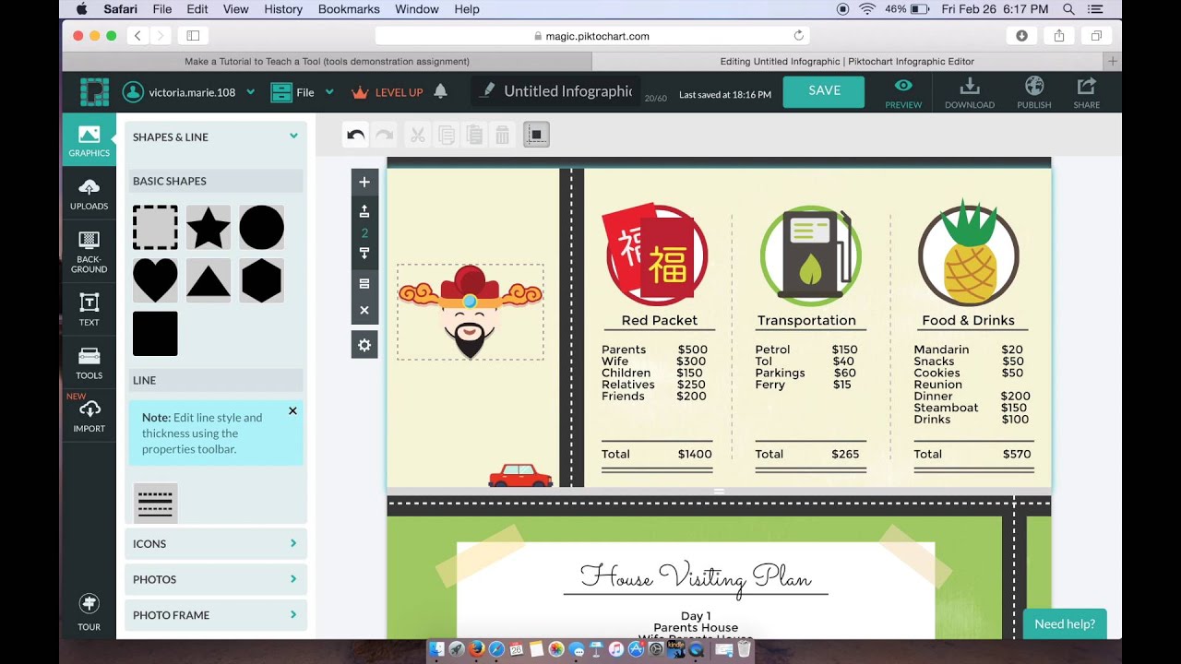This screenshot has width=1181, height=664.
Task: Select the House Visiting Plan heading
Action: (x=696, y=576)
